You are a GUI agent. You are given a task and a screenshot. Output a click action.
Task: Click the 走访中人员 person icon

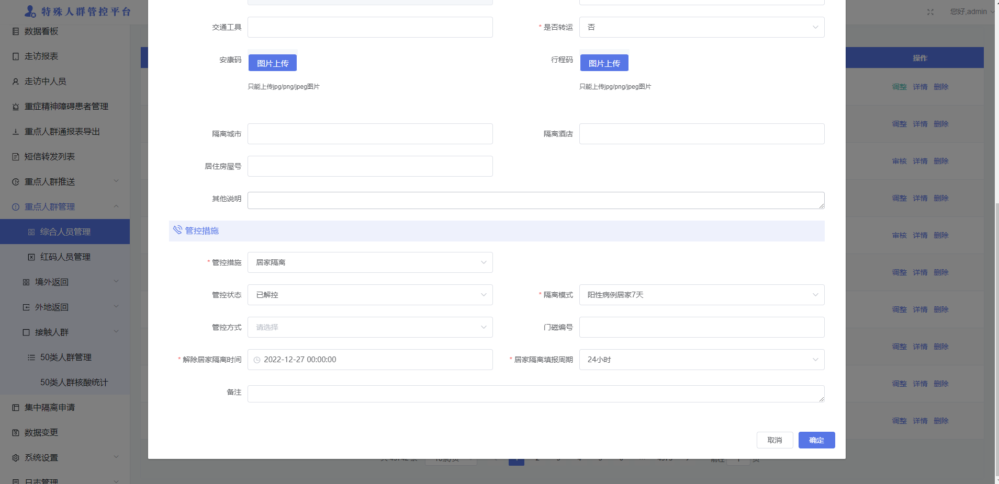click(16, 82)
